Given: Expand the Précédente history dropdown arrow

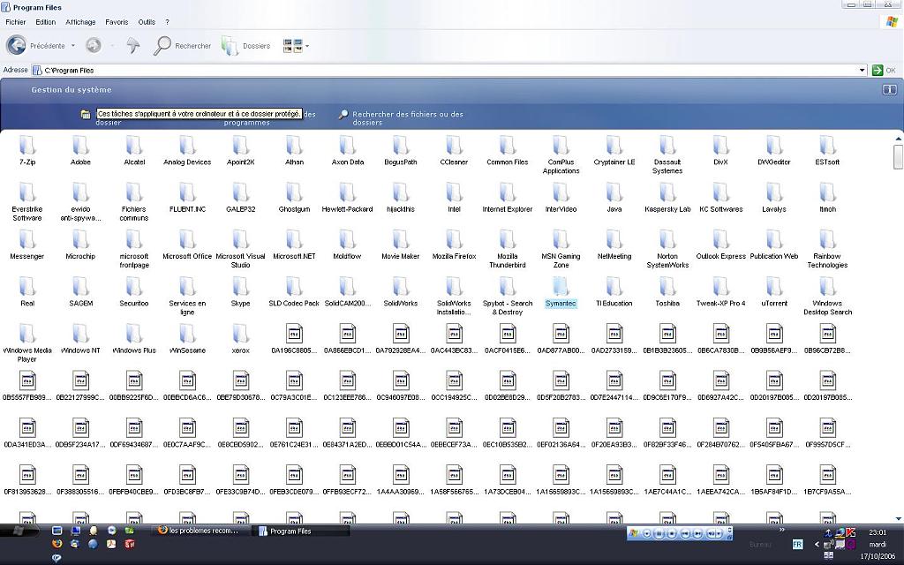Looking at the screenshot, I should [x=72, y=46].
